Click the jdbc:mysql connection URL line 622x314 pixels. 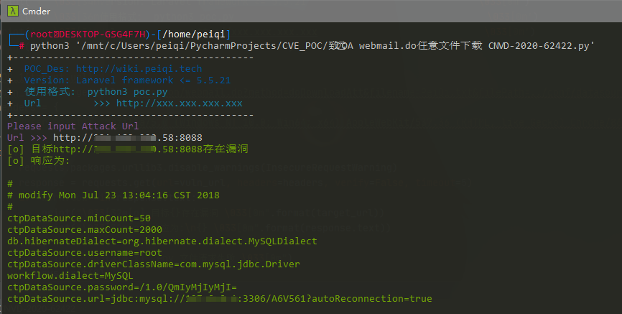(x=219, y=298)
